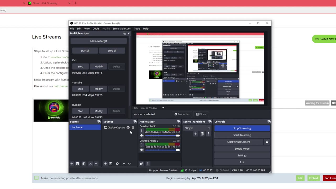This screenshot has height=189, width=336.
Task: Stop the Kick output
Action: tap(81, 66)
